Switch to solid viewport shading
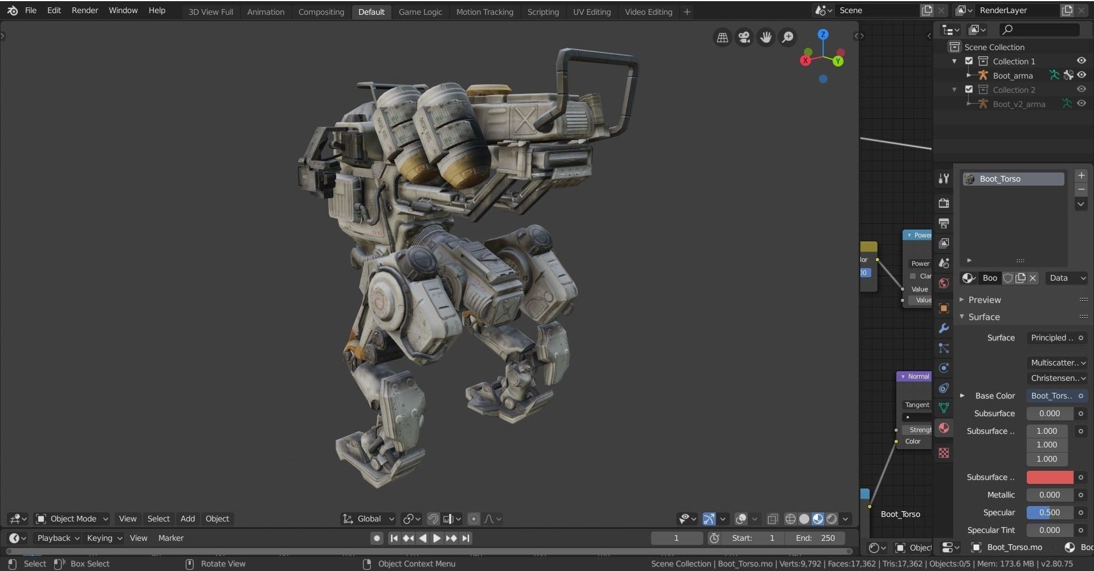This screenshot has height=571, width=1094. click(804, 519)
